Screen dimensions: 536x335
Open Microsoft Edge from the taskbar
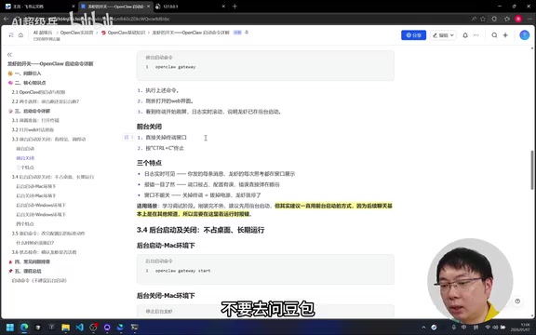[x=24, y=328]
